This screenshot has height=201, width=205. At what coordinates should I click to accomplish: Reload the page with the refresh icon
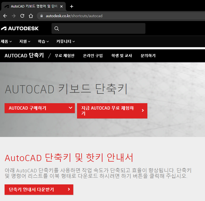point(22,16)
